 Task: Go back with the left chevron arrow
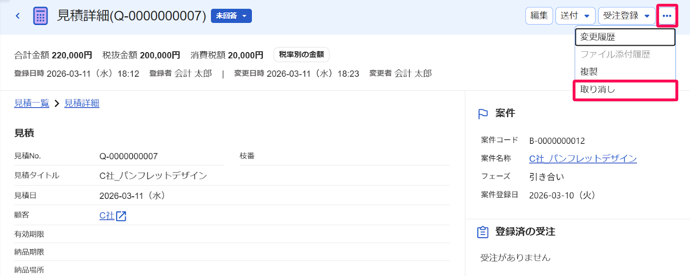click(18, 16)
